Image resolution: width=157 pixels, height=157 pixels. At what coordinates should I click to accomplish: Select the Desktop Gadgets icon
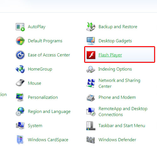tap(91, 41)
